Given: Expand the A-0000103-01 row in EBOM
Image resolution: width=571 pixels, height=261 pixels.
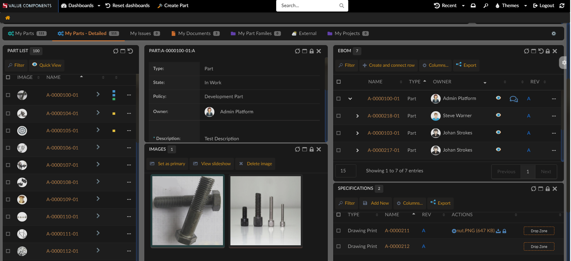Looking at the screenshot, I should tap(357, 133).
